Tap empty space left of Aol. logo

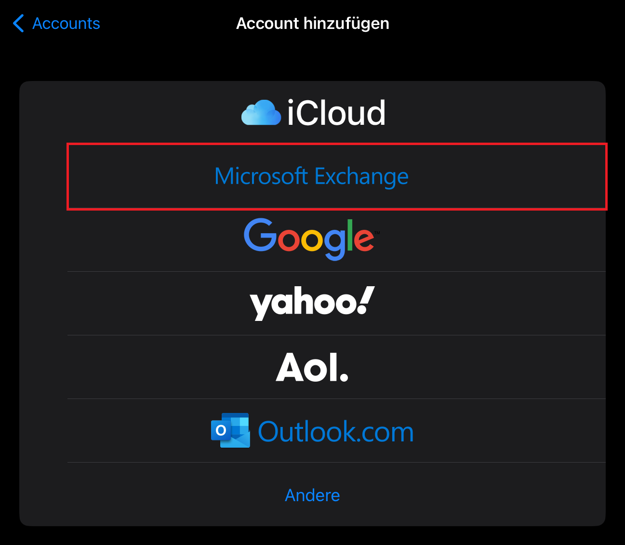(169, 367)
